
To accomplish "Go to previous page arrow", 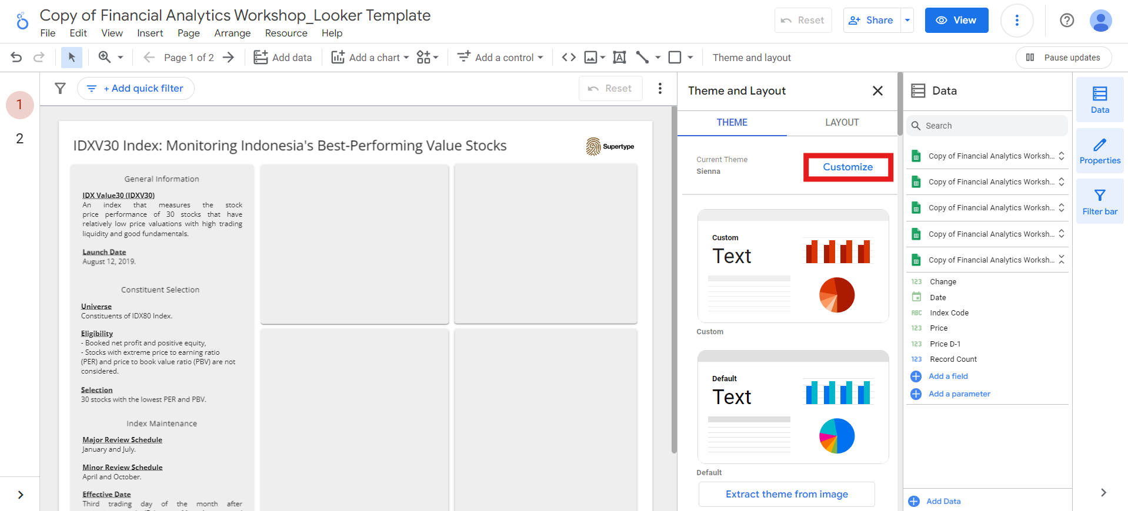I will [149, 58].
